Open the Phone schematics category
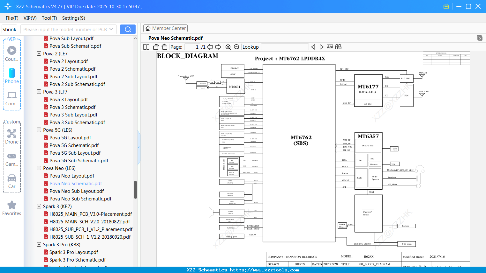Image resolution: width=486 pixels, height=273 pixels. (x=11, y=73)
